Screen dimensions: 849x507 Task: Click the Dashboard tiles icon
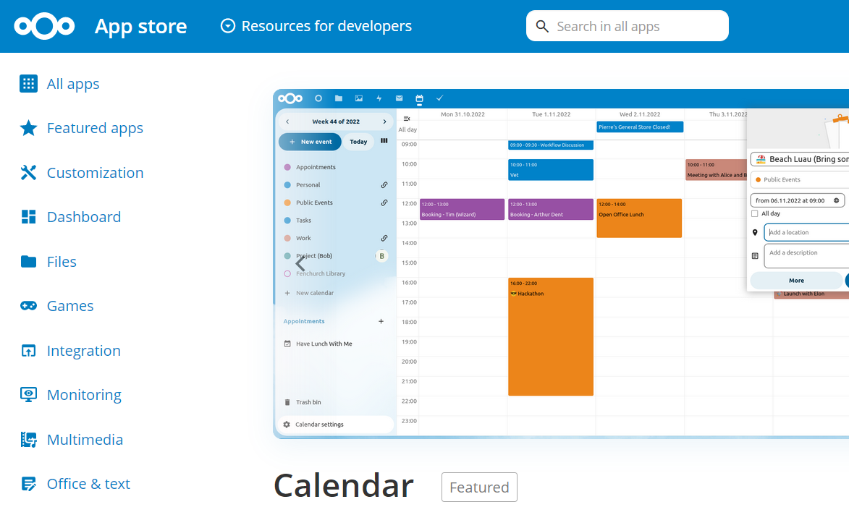[28, 217]
